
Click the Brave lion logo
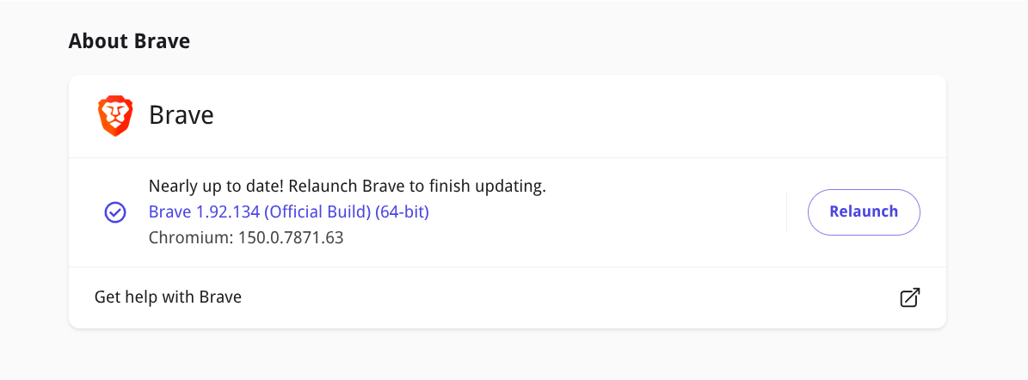tap(115, 116)
